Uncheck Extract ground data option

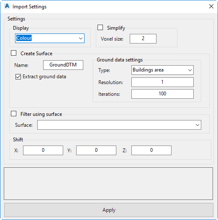[18, 77]
